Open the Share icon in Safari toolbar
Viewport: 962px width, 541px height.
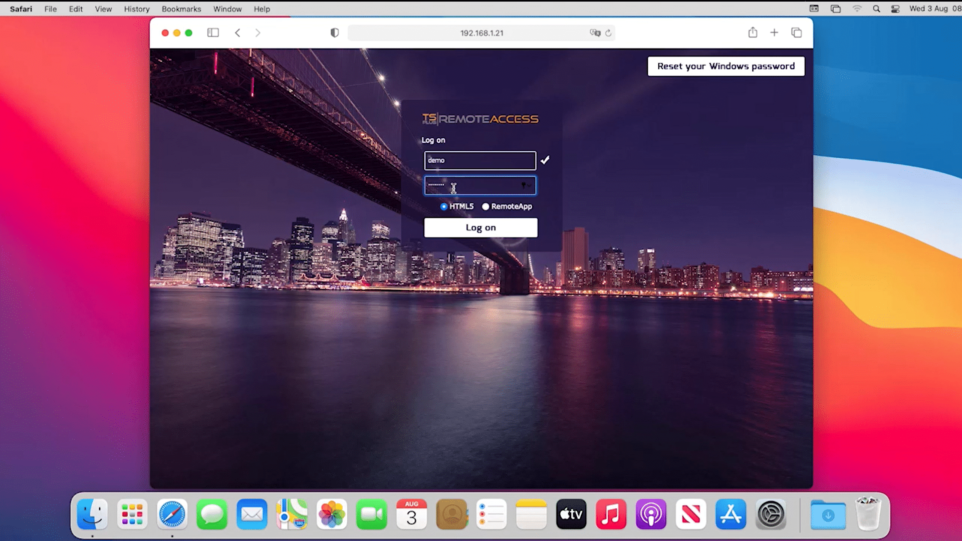click(x=753, y=33)
